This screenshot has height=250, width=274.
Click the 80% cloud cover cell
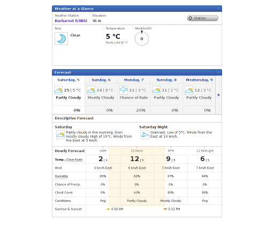171,193
